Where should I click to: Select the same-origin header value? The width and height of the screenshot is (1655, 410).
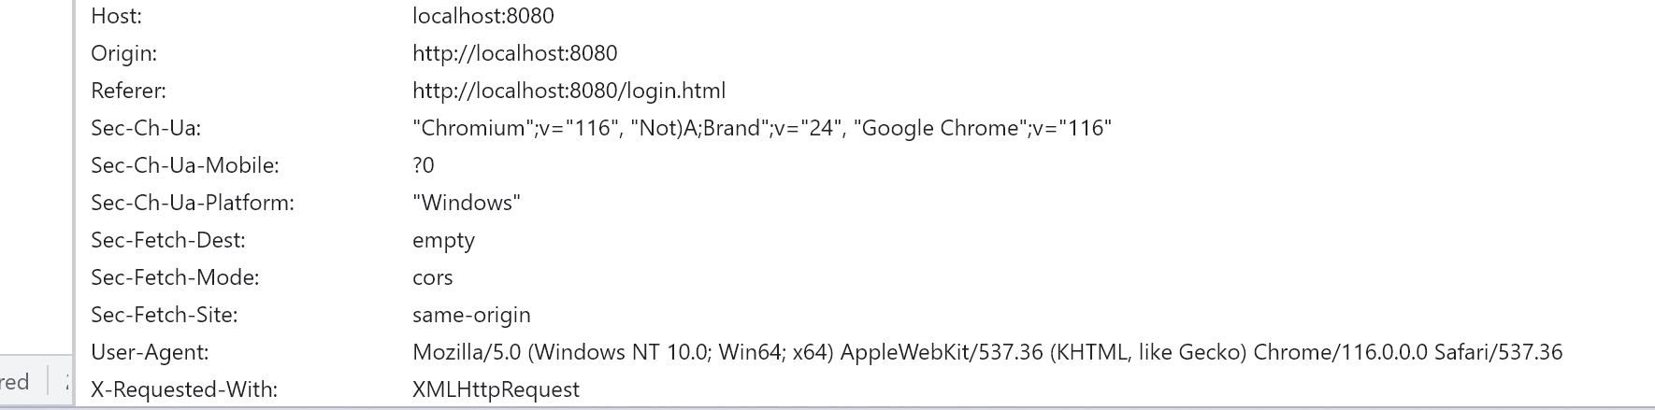point(471,315)
